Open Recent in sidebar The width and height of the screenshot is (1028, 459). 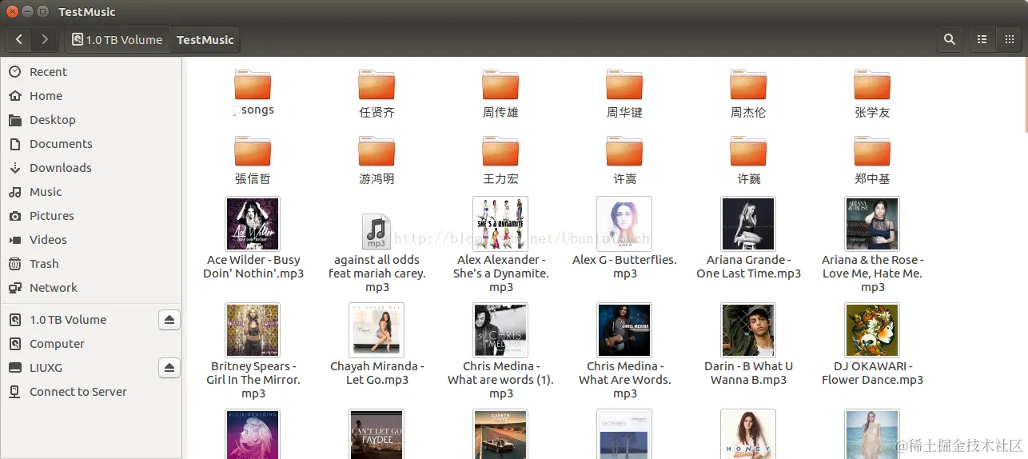coord(92,72)
